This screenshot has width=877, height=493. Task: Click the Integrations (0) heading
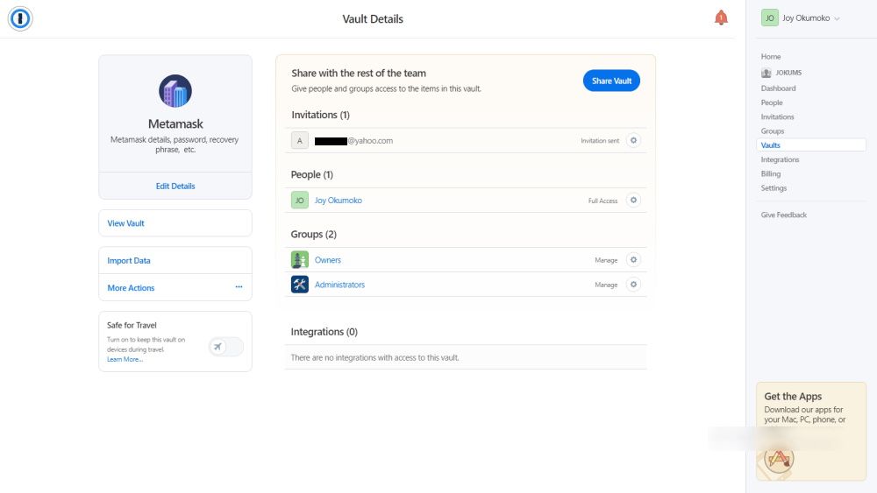[x=324, y=332]
